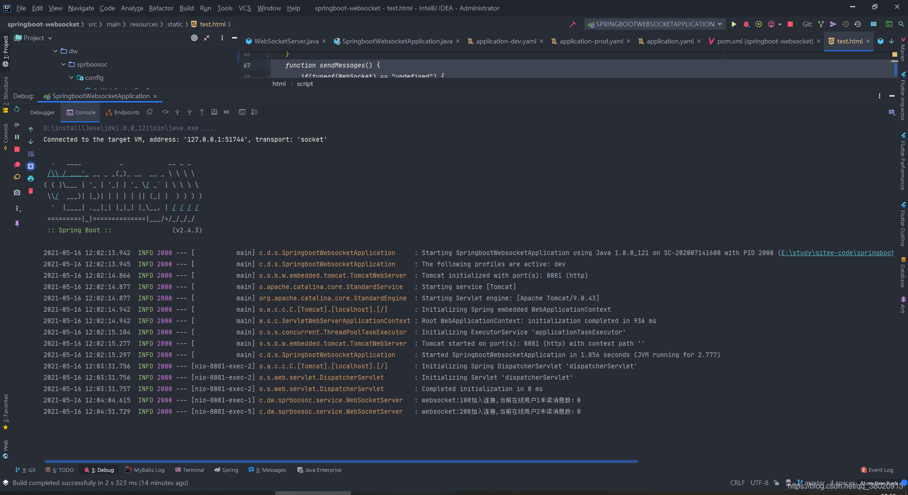Switch to the Endpoints tab

point(122,112)
